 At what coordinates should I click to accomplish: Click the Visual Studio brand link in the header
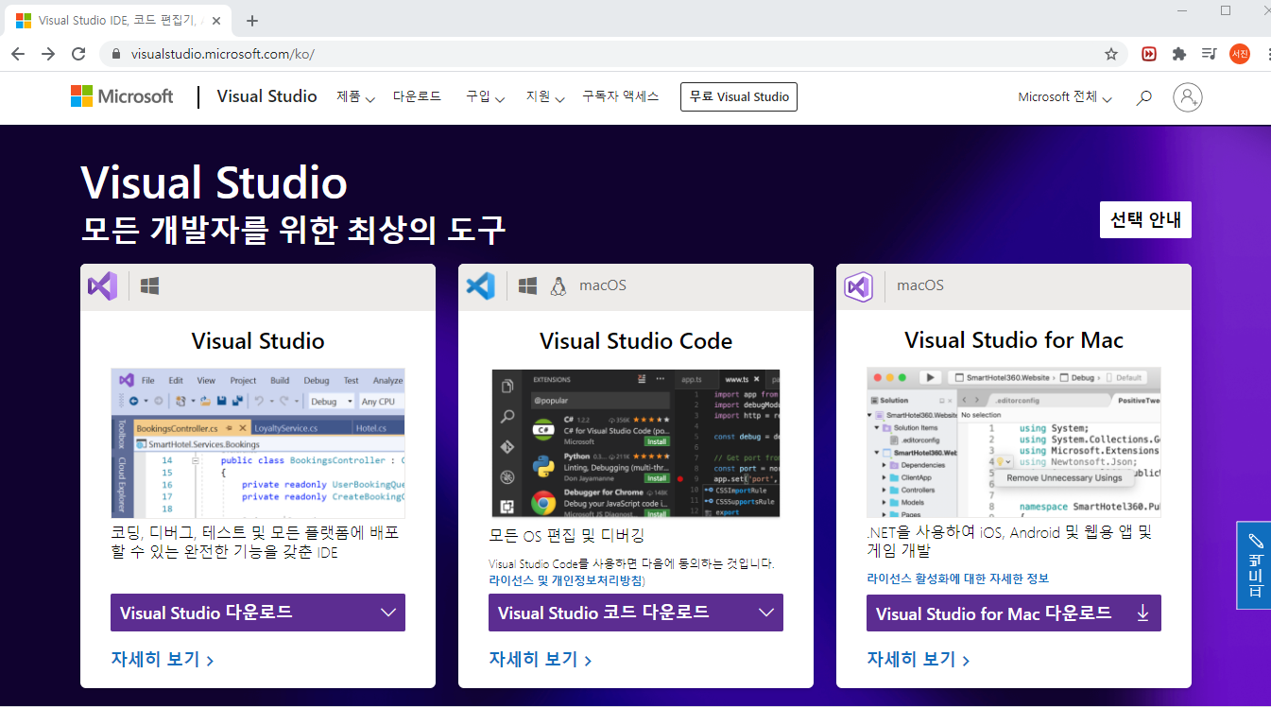266,96
